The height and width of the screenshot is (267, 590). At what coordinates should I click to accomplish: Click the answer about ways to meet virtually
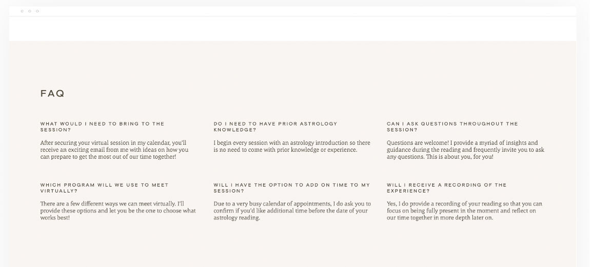click(118, 211)
